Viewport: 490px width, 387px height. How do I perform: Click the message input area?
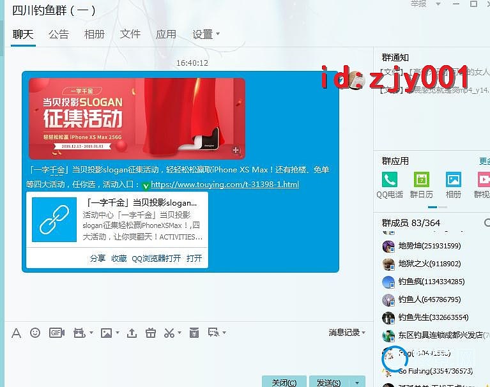coord(187,358)
